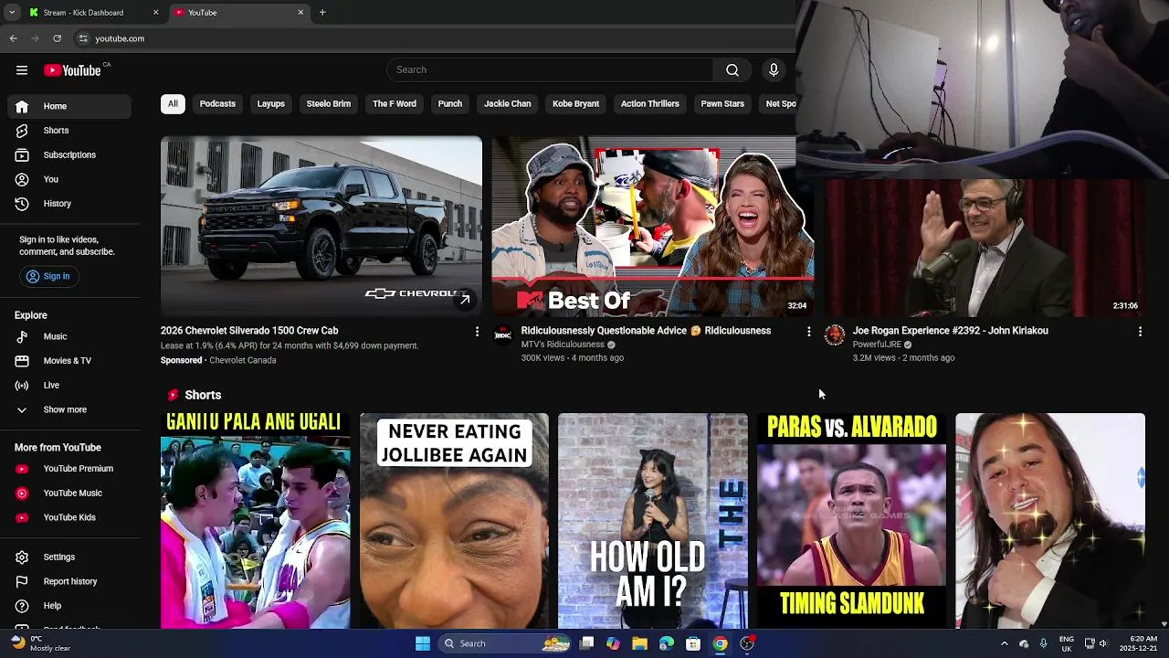1169x658 pixels.
Task: Open Ridiculousnessly Questionable Advice video title
Action: coord(646,331)
